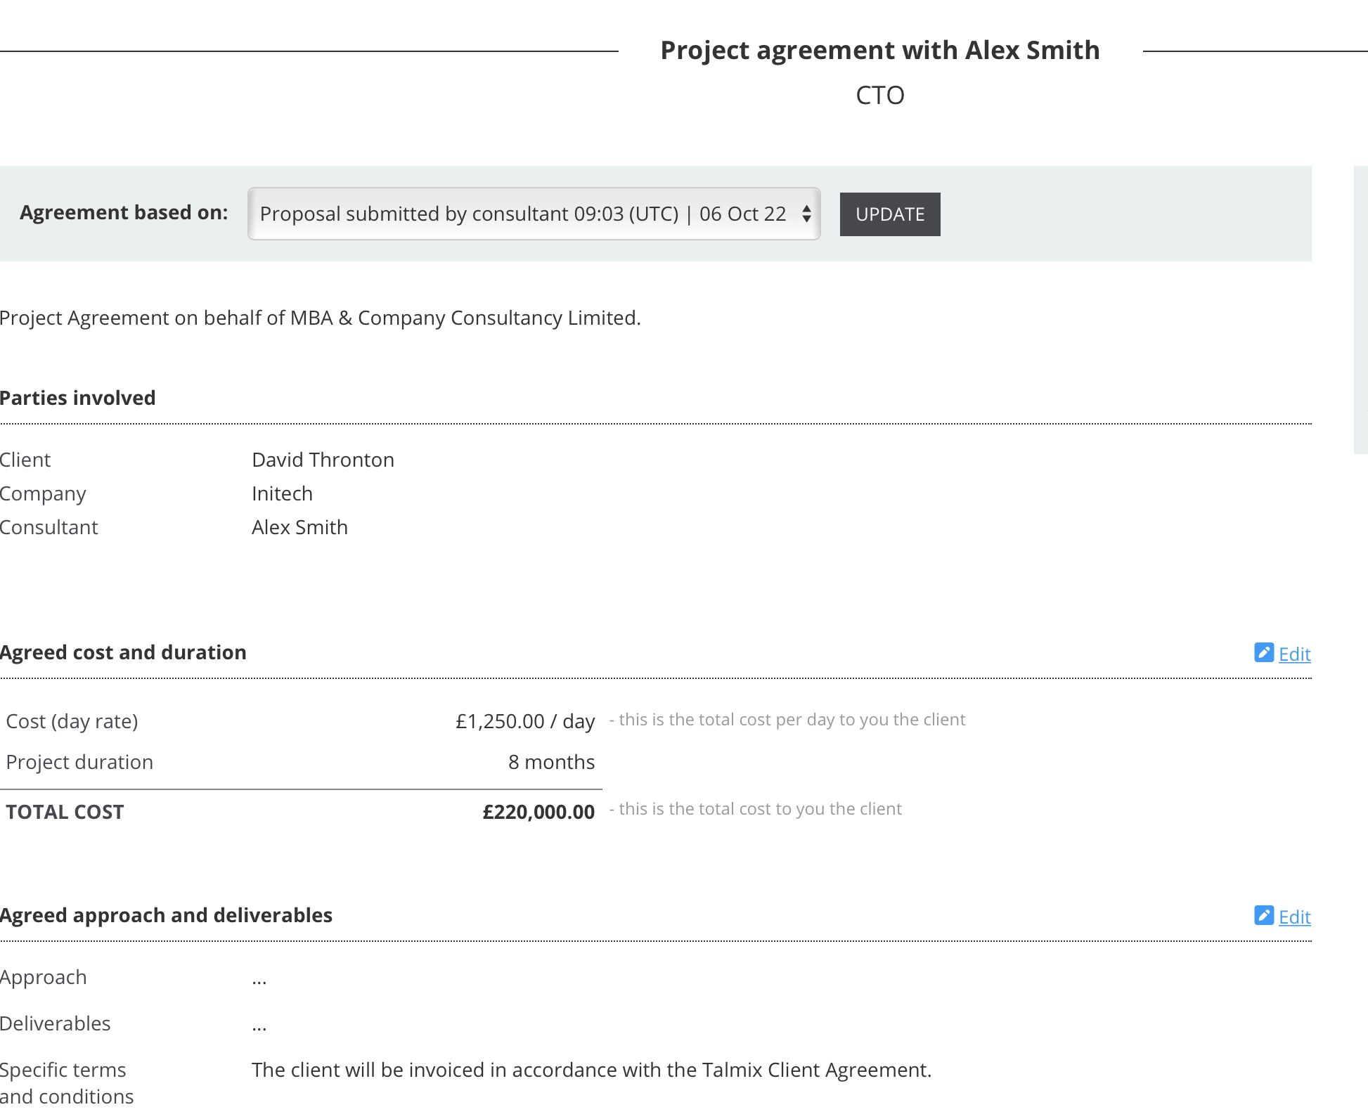This screenshot has height=1119, width=1368.
Task: Click the £220,000.00 total cost value
Action: [x=538, y=812]
